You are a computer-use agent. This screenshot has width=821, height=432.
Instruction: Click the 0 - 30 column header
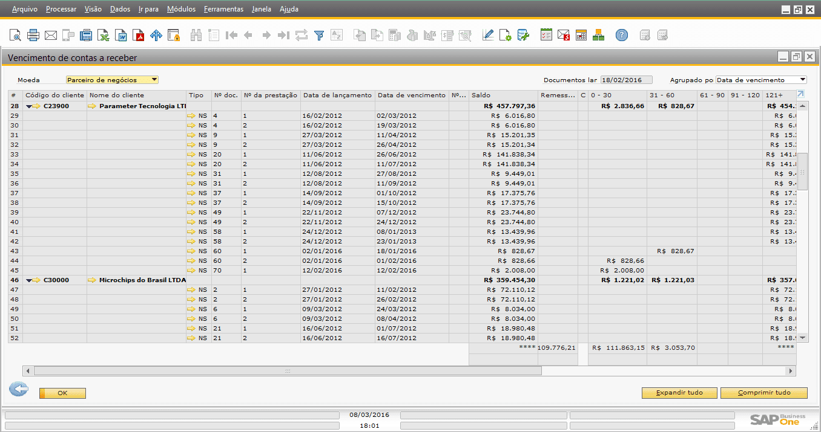pyautogui.click(x=618, y=95)
